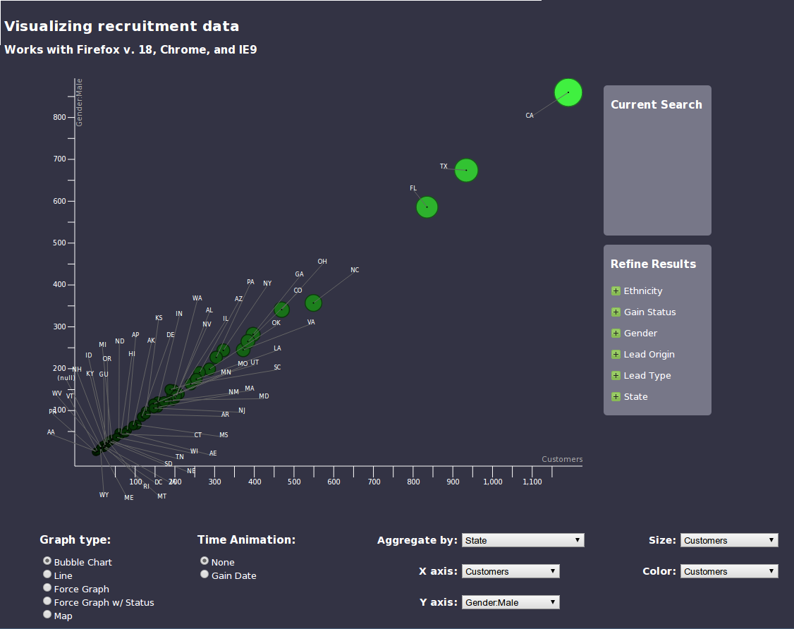The width and height of the screenshot is (794, 629).
Task: Click the CA bubble in the chart
Action: point(568,92)
